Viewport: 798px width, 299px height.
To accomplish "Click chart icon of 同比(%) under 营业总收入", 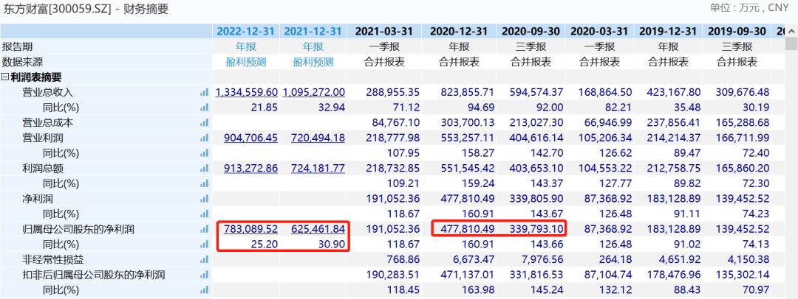I will (x=204, y=108).
